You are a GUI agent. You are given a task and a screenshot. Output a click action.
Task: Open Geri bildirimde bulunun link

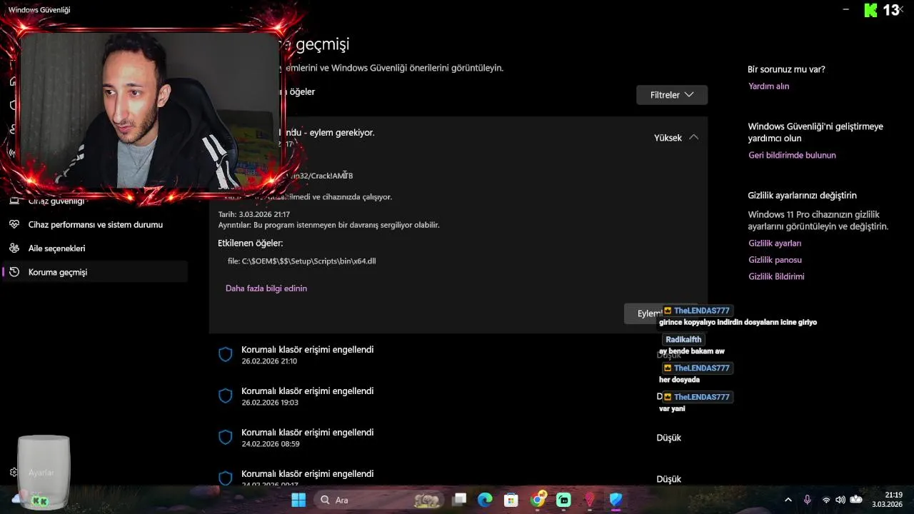click(792, 155)
